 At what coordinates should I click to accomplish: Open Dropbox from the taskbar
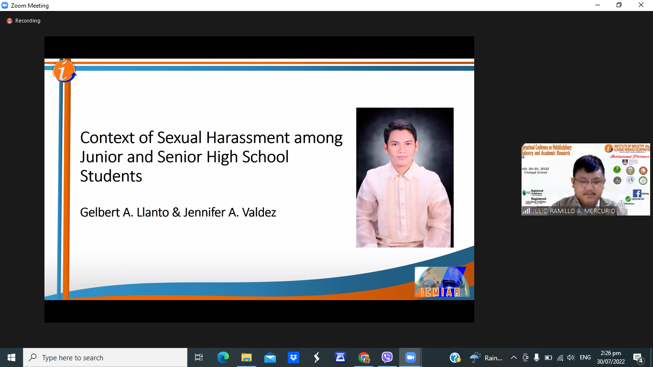click(x=293, y=357)
